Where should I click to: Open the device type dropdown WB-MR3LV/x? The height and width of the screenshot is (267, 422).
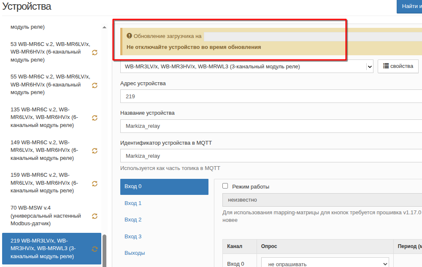coord(246,66)
